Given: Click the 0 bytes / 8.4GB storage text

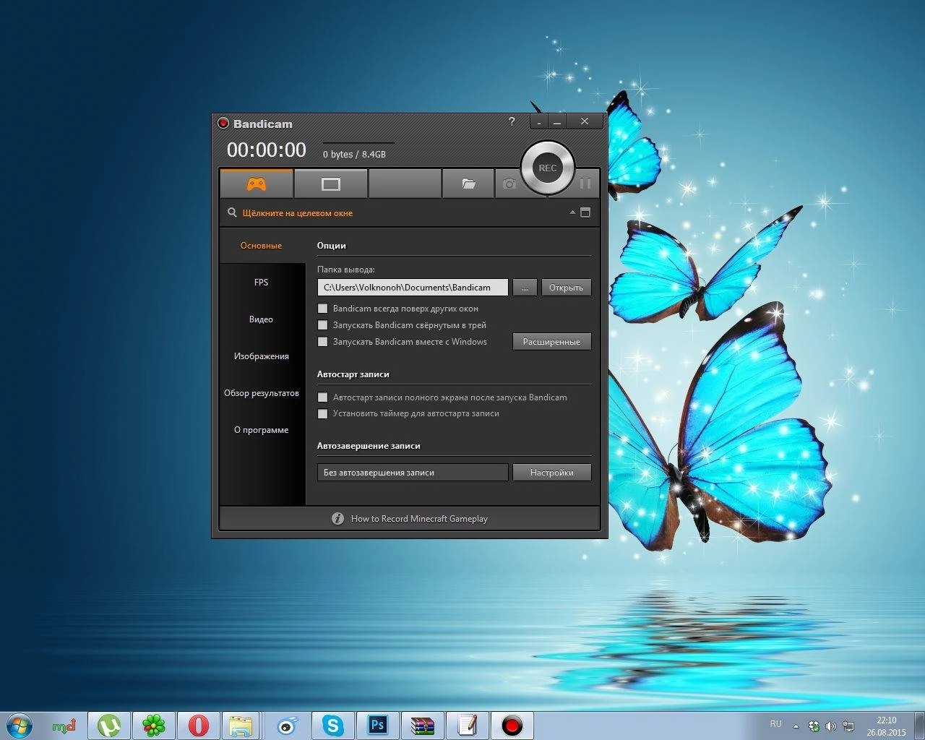Looking at the screenshot, I should tap(354, 155).
